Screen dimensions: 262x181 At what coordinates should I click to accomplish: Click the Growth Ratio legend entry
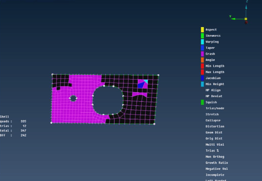[217, 163]
